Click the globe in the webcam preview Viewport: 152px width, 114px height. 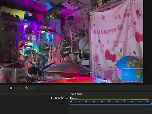(x=130, y=69)
